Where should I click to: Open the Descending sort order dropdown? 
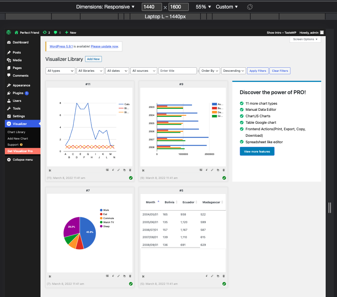(233, 71)
